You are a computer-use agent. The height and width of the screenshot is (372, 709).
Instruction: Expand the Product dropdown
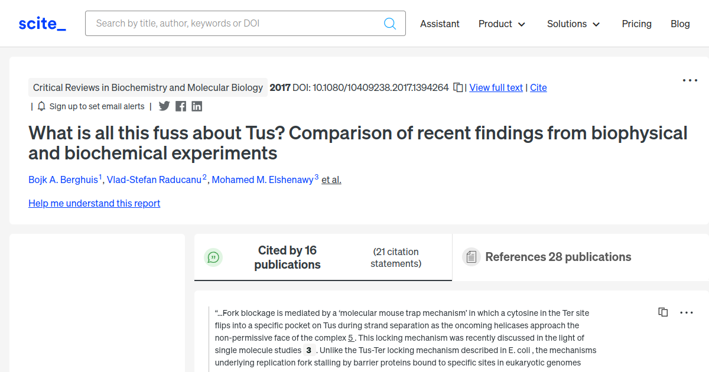pyautogui.click(x=502, y=24)
